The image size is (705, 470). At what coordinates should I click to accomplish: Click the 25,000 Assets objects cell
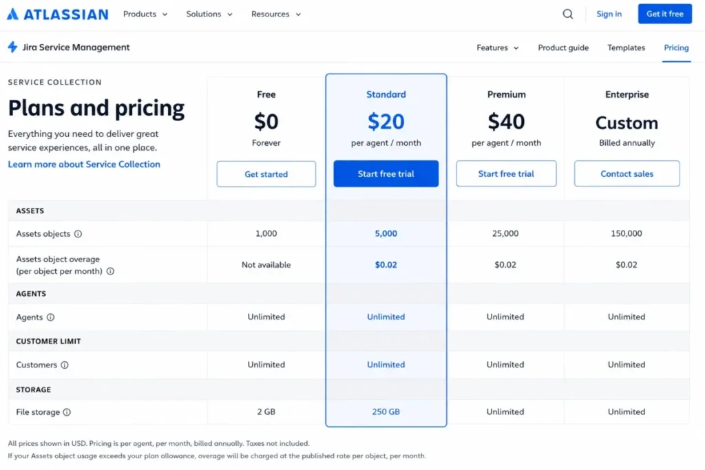pyautogui.click(x=505, y=234)
